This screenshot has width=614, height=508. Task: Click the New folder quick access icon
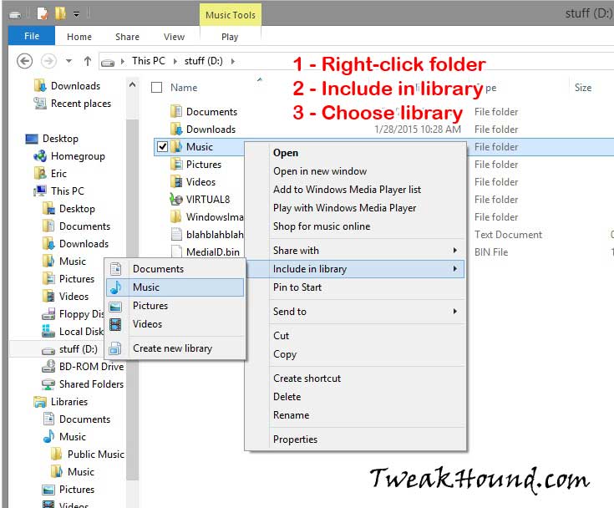[60, 13]
